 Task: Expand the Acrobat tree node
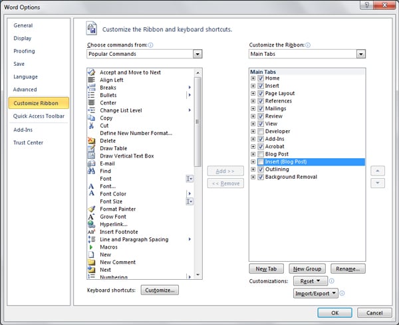click(x=253, y=146)
